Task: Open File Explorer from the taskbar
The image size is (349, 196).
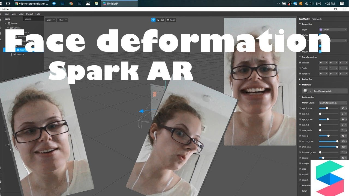Action: point(96,4)
